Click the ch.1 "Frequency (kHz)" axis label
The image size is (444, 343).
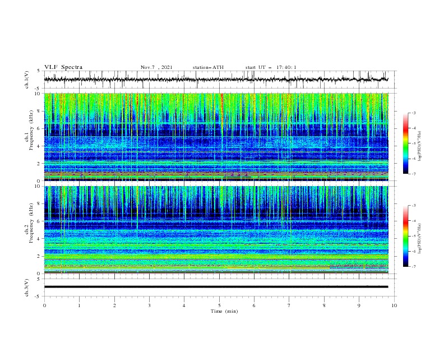point(31,131)
